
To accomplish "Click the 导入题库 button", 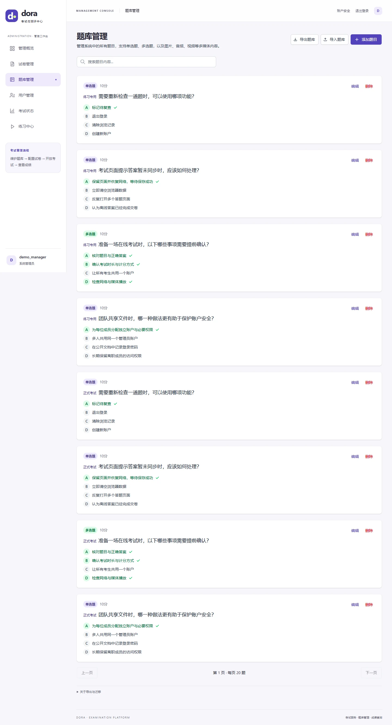I will 334,39.
